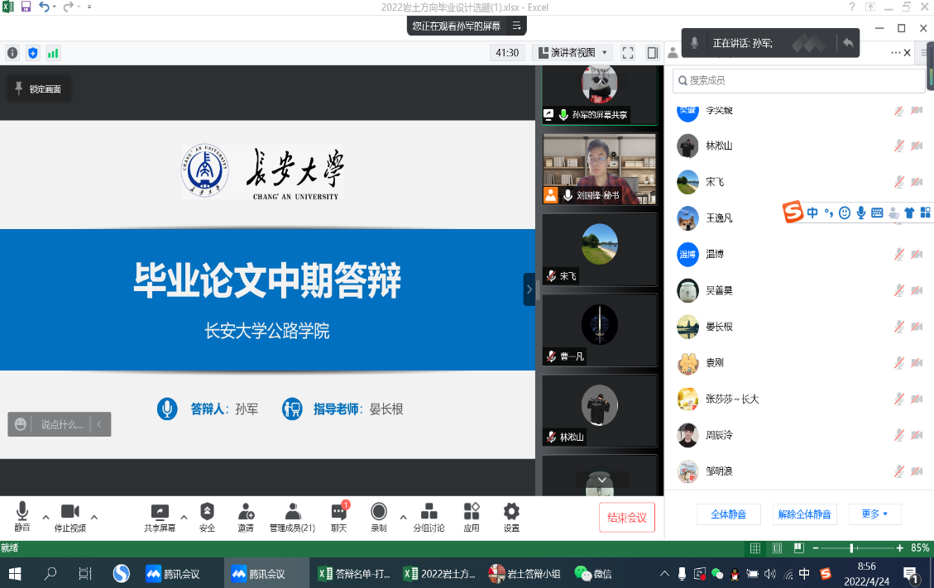Open the Apps (应用) icon

click(472, 512)
